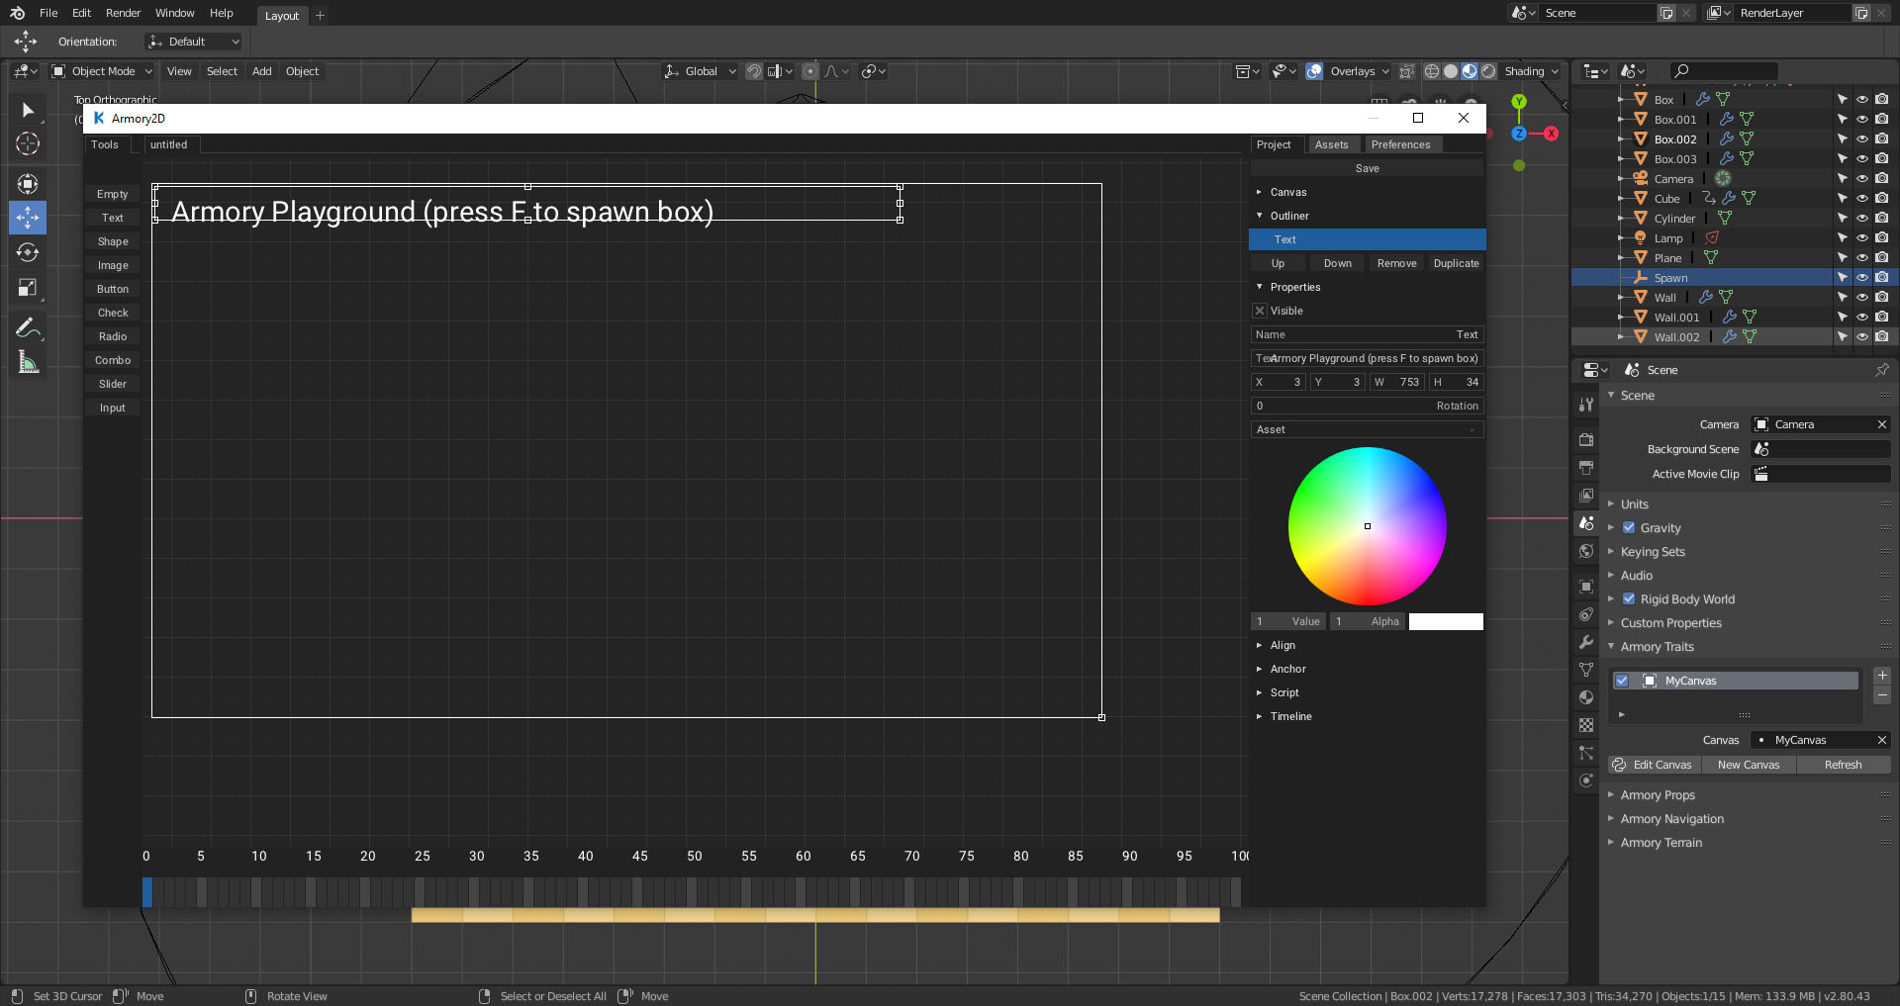Switch to the Assets tab

click(x=1331, y=144)
